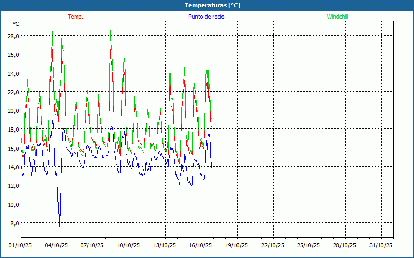Click the 12,0 y-axis value
Screen dimensions: 414x258
[x=13, y=186]
